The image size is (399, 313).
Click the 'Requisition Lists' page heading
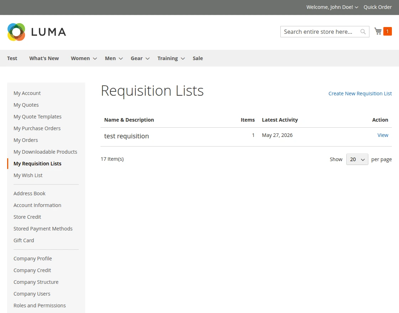(x=152, y=91)
